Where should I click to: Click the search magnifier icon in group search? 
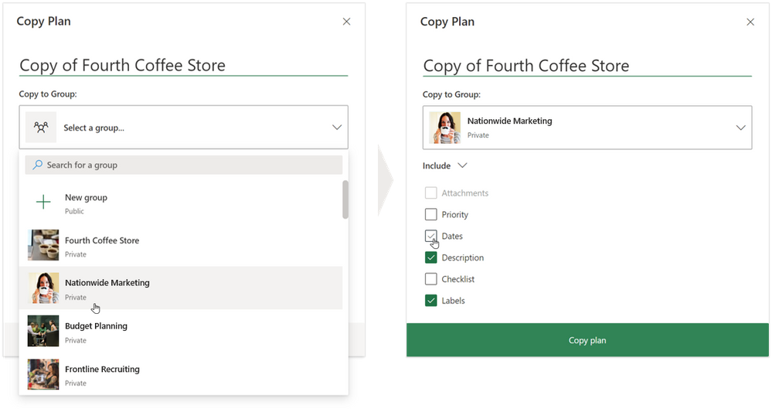coord(37,165)
